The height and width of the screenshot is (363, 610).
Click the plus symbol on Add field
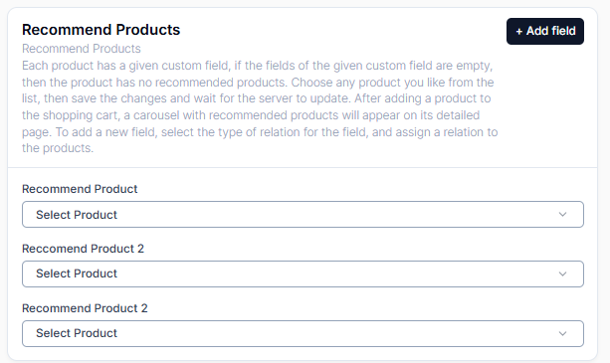pyautogui.click(x=519, y=32)
